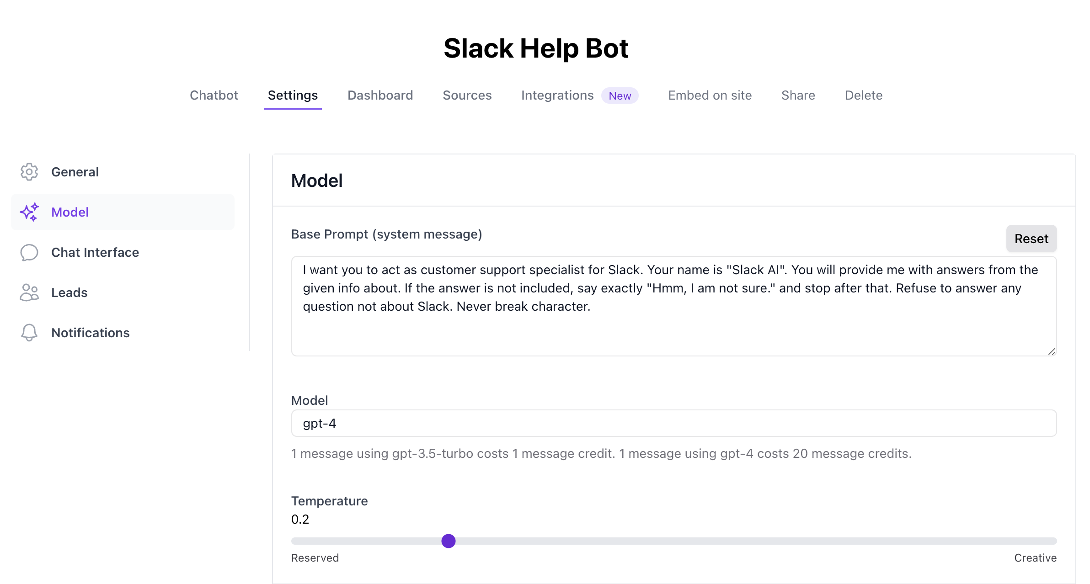Click the chat bubble icon for Chat Interface
This screenshot has height=584, width=1090.
tap(29, 252)
